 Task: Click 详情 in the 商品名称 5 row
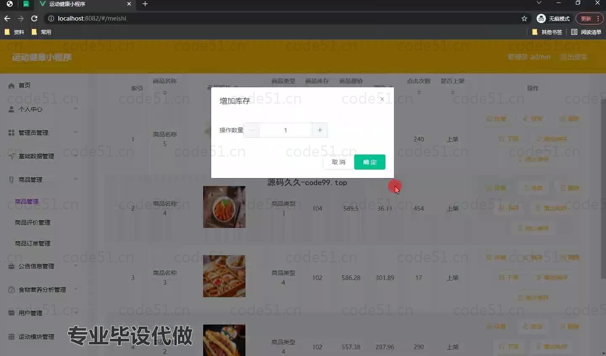(x=496, y=119)
